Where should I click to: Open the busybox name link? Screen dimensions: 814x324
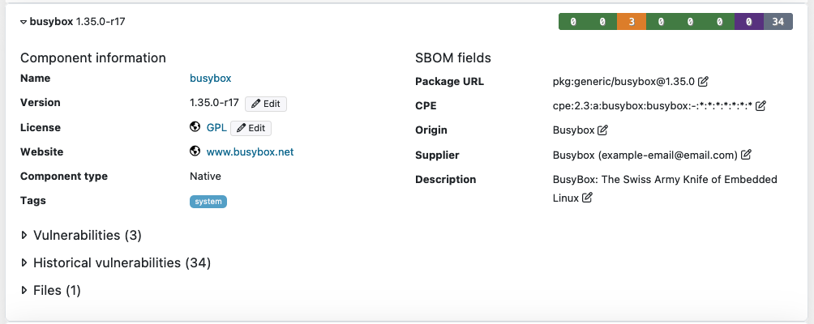coord(211,79)
